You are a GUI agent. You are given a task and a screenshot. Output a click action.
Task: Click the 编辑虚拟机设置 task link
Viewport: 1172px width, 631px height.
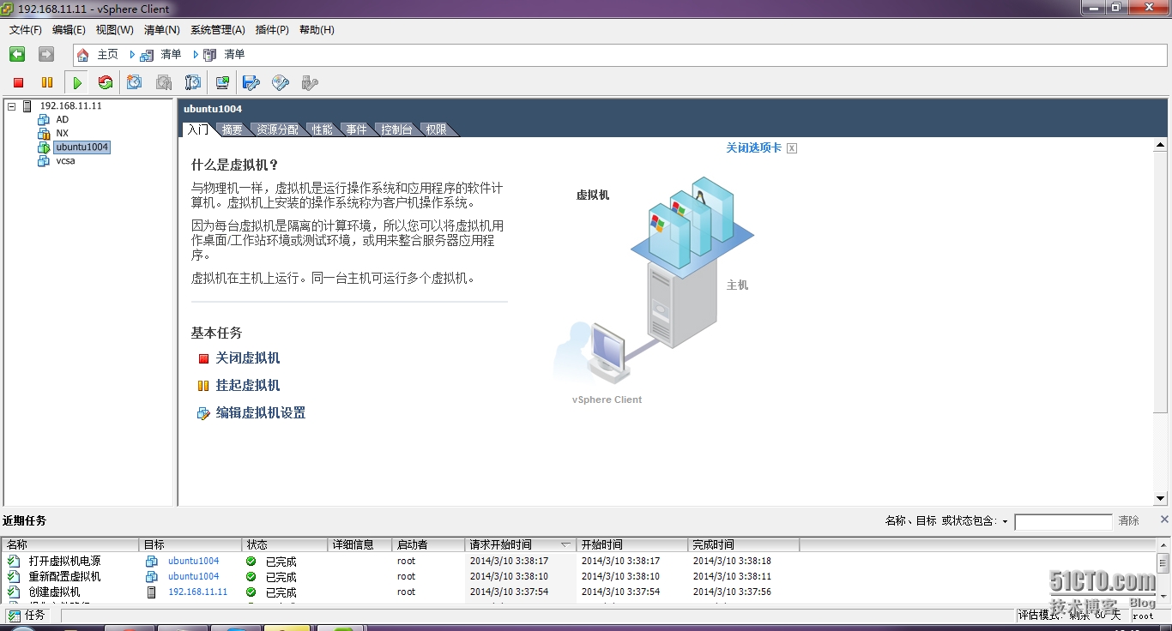(261, 413)
